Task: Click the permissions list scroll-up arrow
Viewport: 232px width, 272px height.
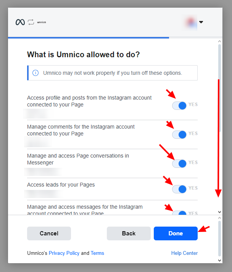Action: tap(219, 42)
